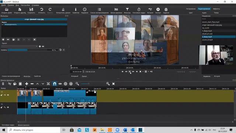This screenshot has height=133, width=236.
Task: Switch to the 'История' tab below recent list
Action: click(217, 76)
